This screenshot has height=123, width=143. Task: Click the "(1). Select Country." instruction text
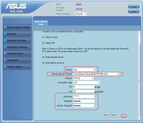coord(50,37)
